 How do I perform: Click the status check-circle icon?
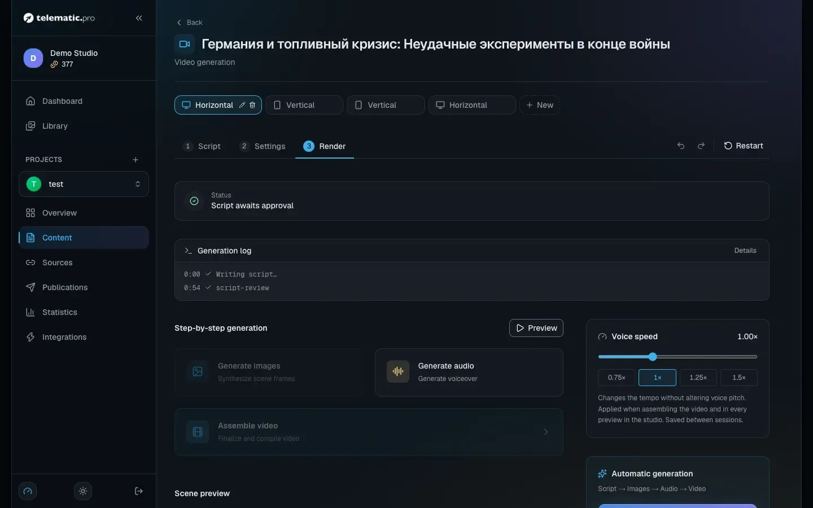tap(194, 201)
